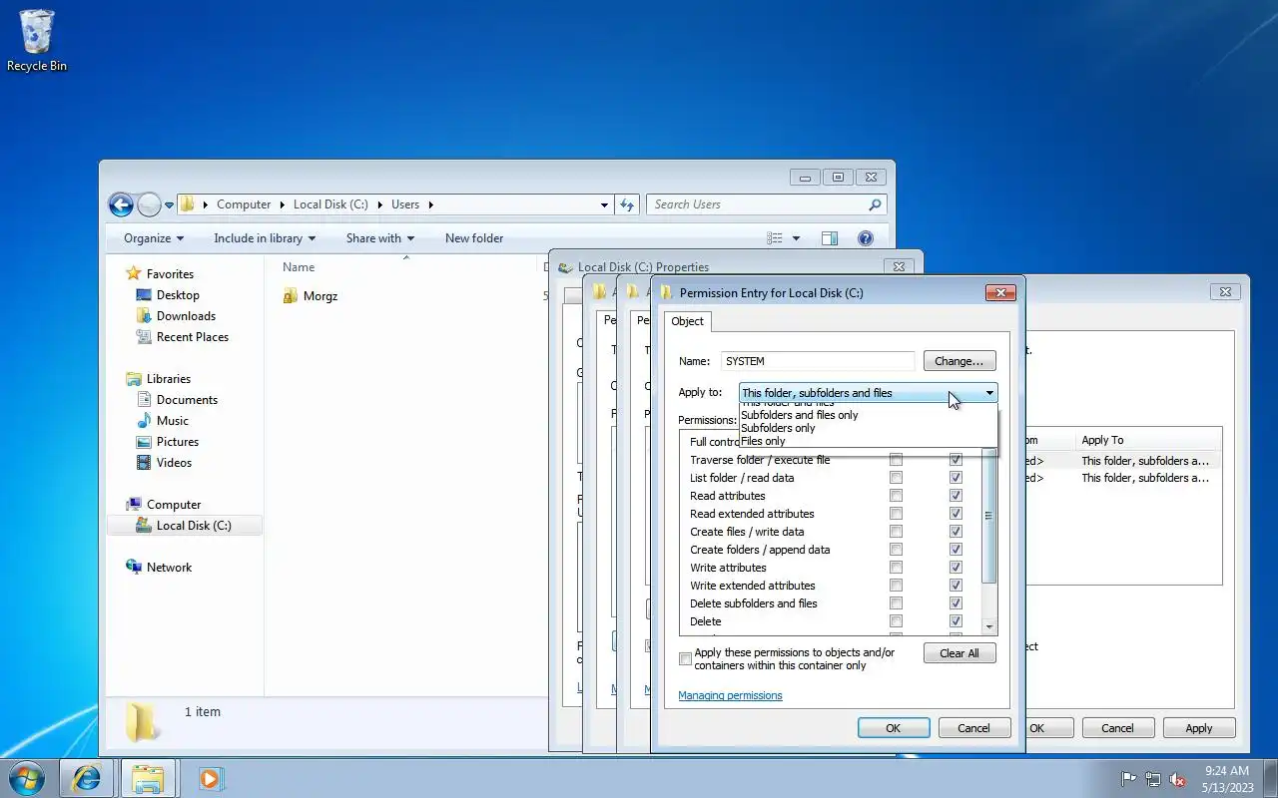Refresh the Users folder address bar
Screen dimensions: 1278x798
pyautogui.click(x=627, y=204)
